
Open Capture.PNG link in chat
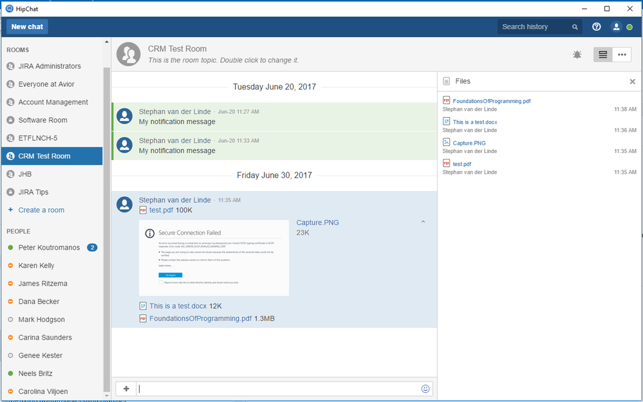317,223
